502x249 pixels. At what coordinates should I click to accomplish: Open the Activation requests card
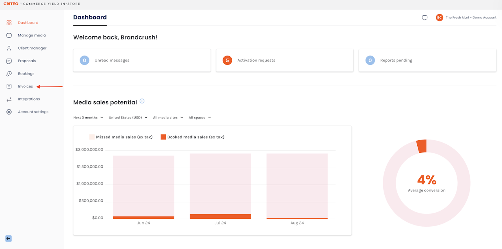(284, 61)
